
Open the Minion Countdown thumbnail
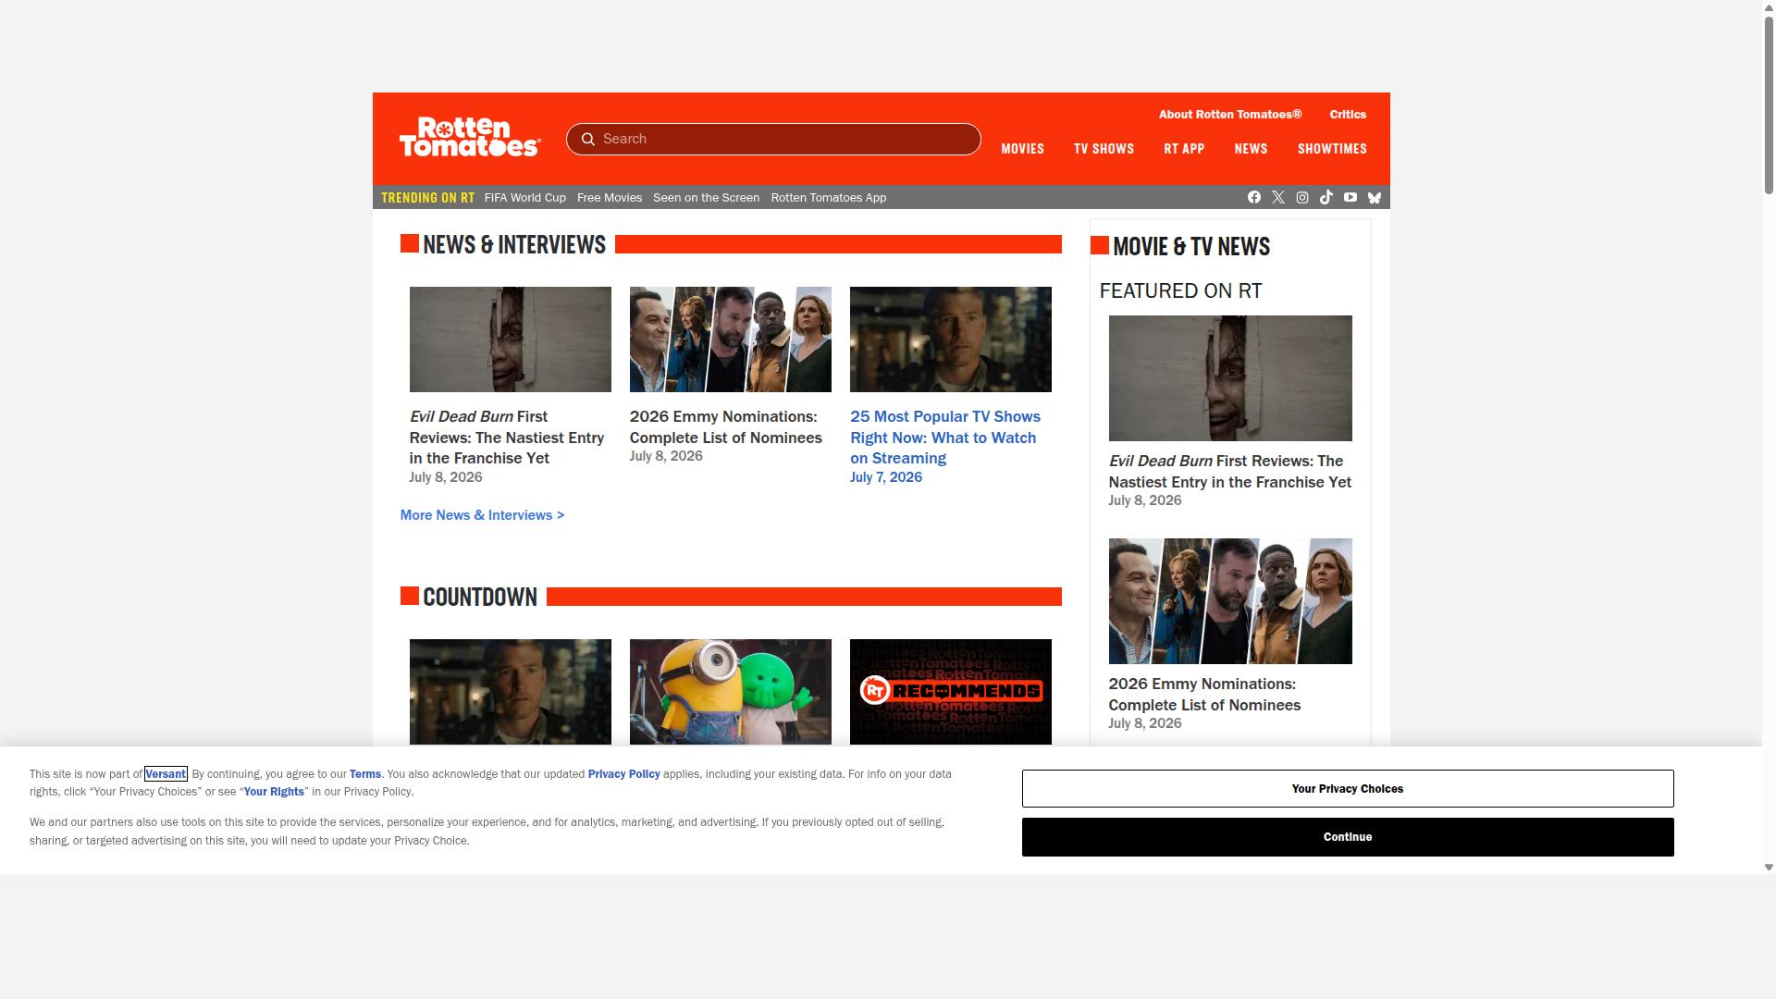pyautogui.click(x=731, y=692)
